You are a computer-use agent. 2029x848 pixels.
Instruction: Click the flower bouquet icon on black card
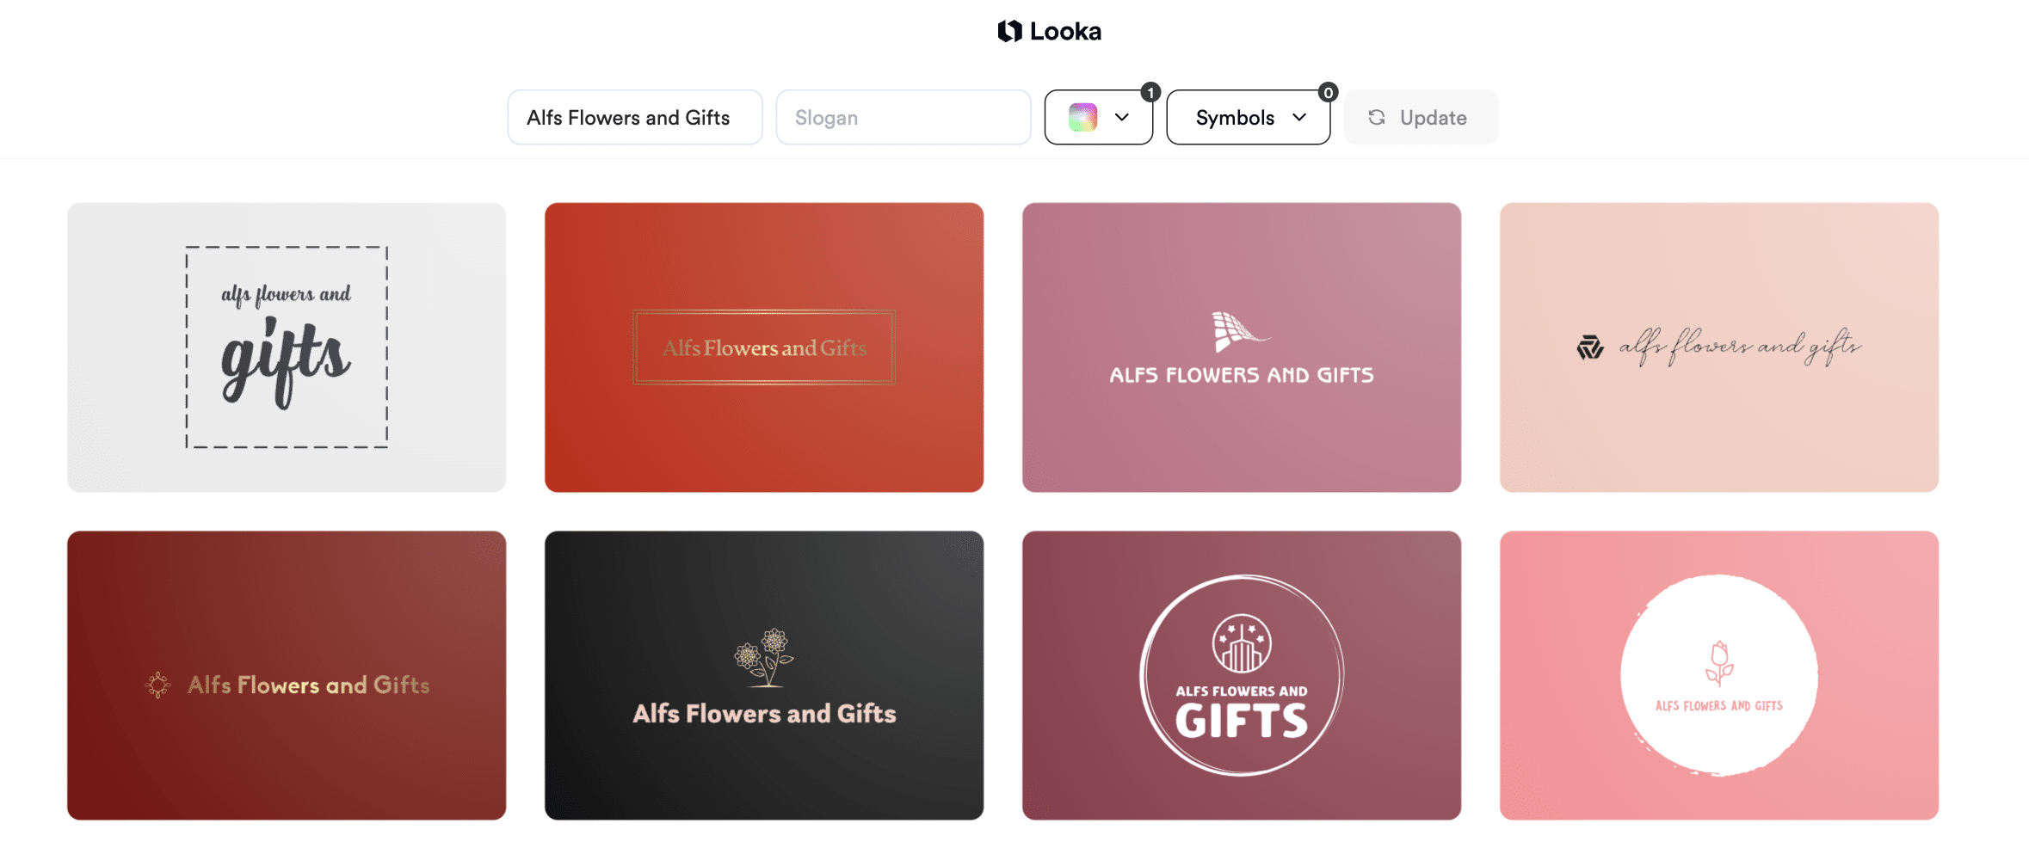click(x=764, y=658)
